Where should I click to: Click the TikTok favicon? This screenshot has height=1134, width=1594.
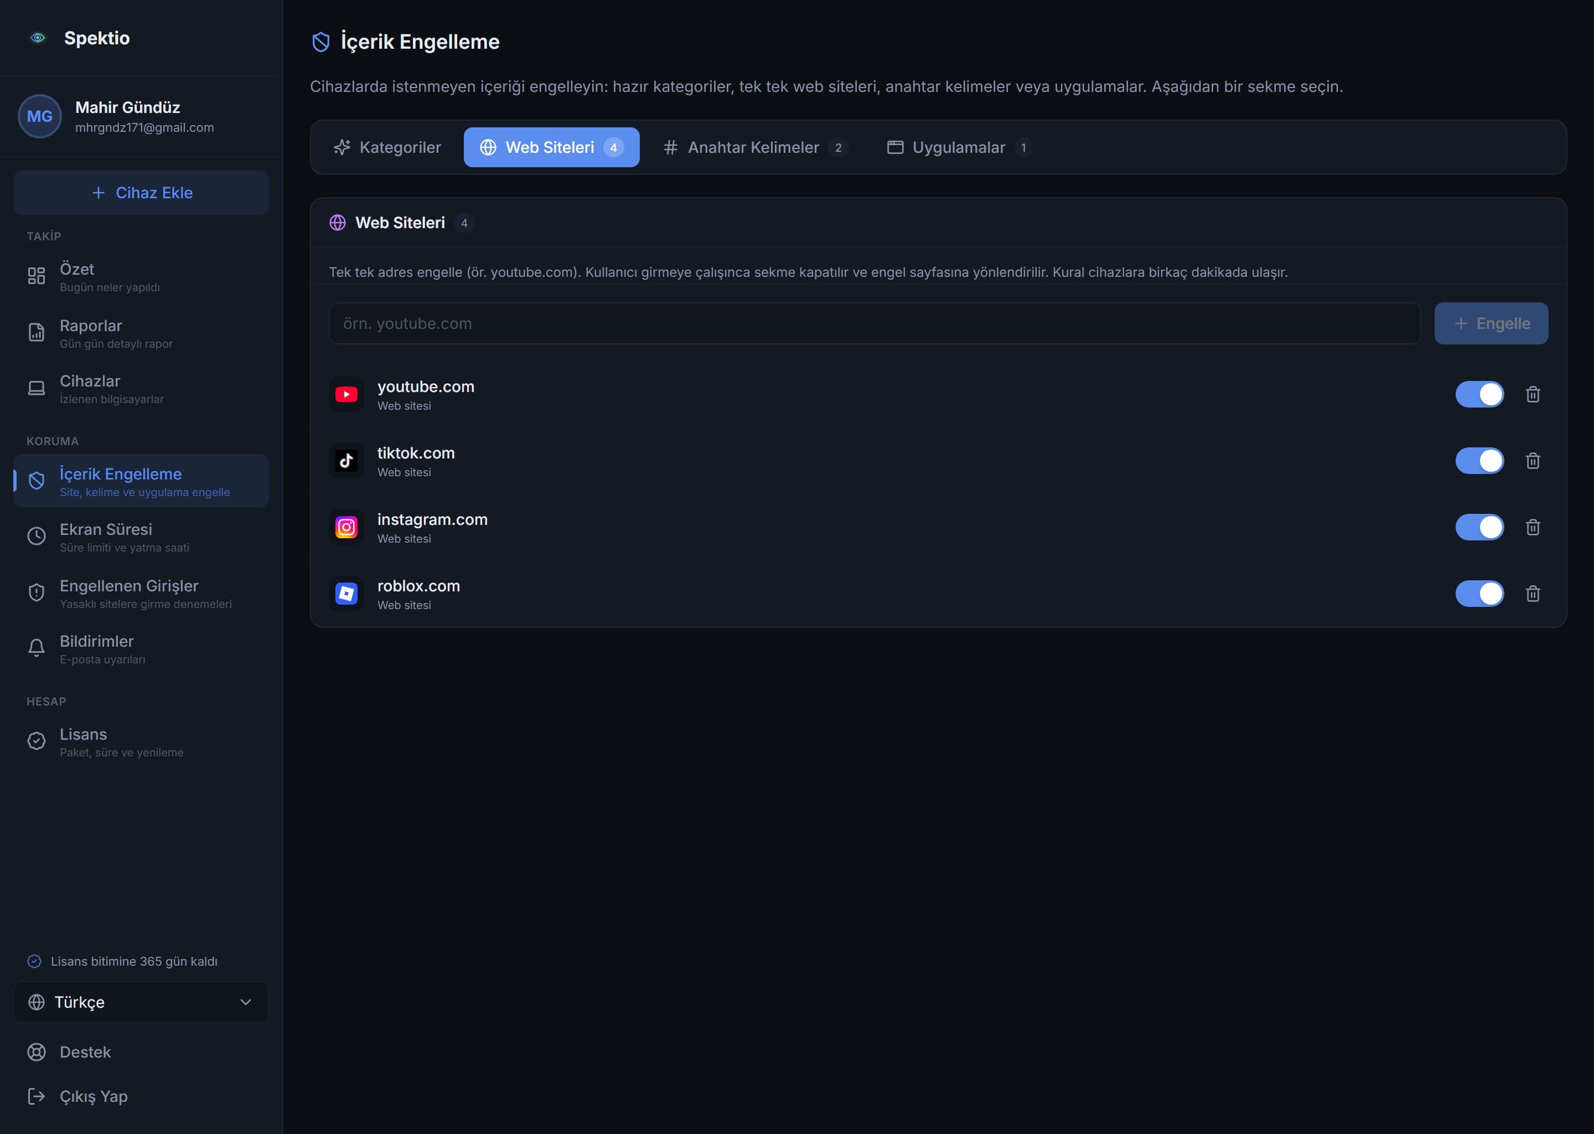coord(346,461)
